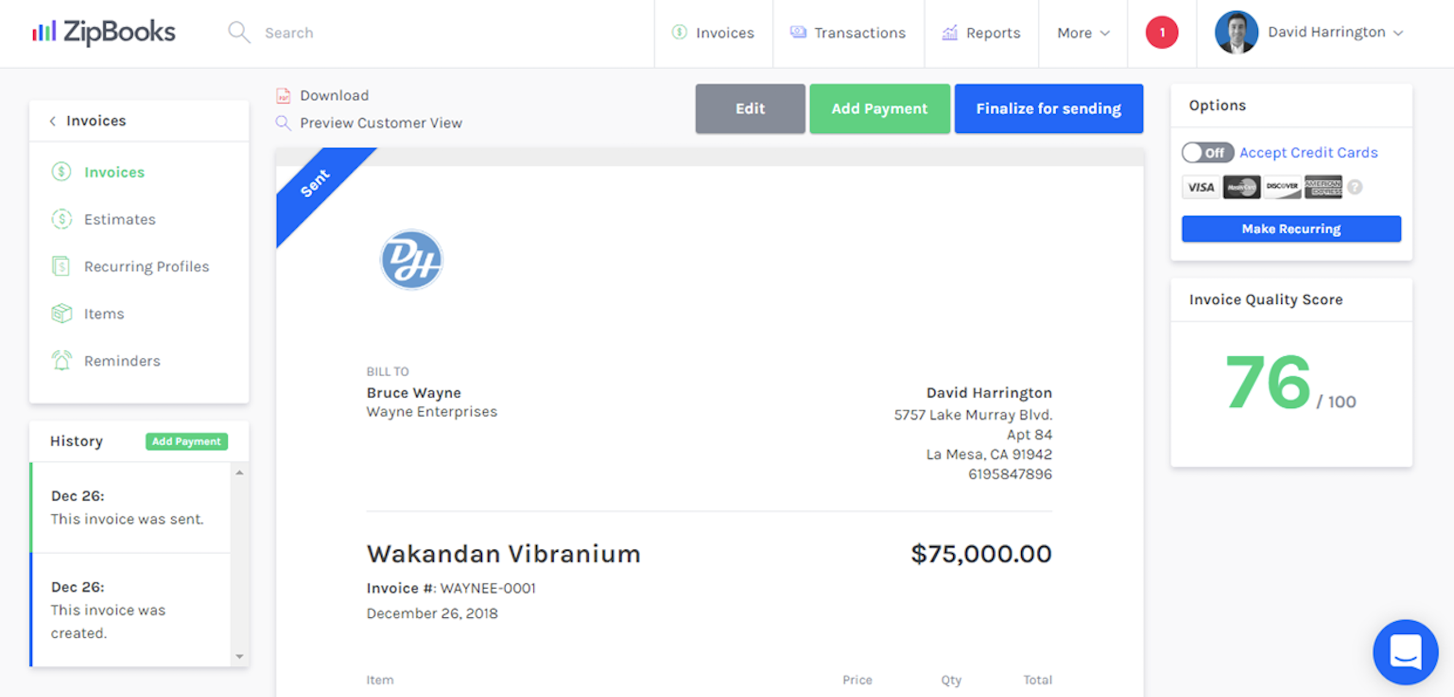Click the Download PDF icon
1454x697 pixels.
283,96
